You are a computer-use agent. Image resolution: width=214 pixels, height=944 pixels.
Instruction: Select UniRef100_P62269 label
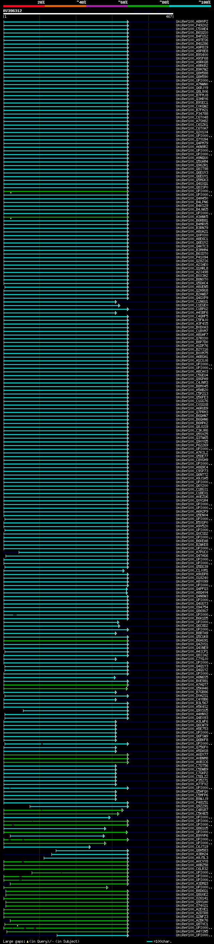tap(192, 445)
